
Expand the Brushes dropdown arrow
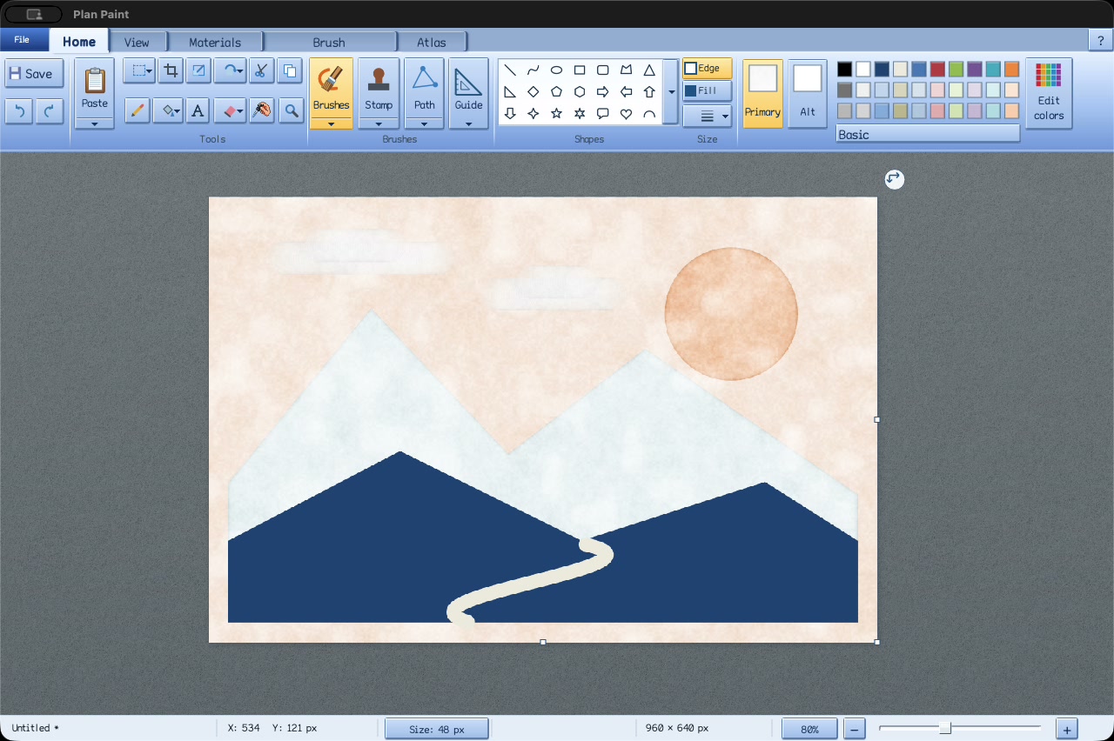click(331, 123)
